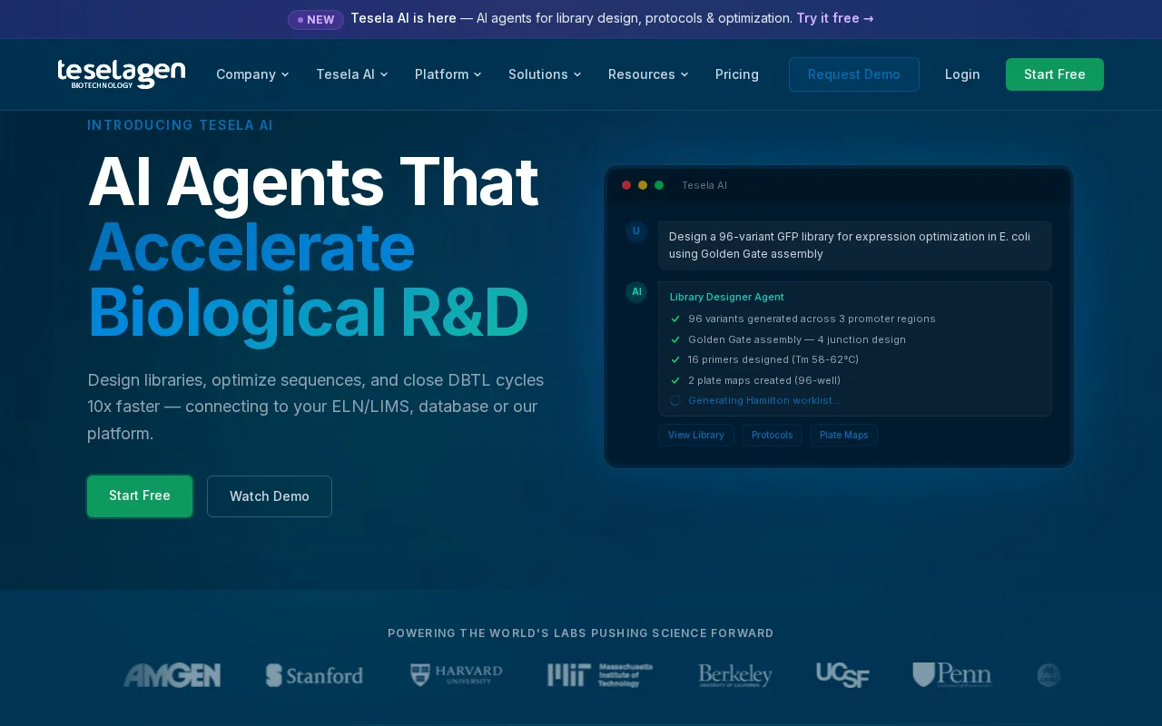Click the Start Free button beside Watch Demo
1162x726 pixels.
pos(140,496)
